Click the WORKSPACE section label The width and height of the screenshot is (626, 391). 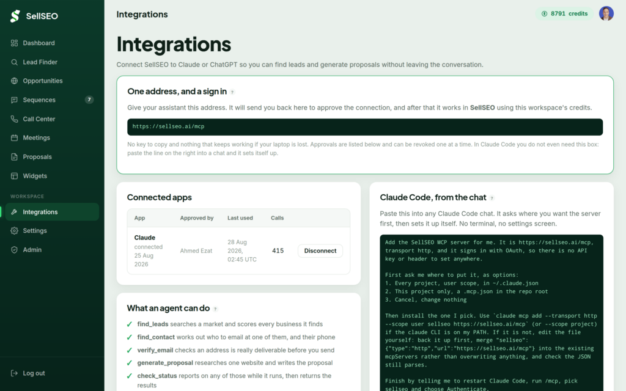pos(27,197)
